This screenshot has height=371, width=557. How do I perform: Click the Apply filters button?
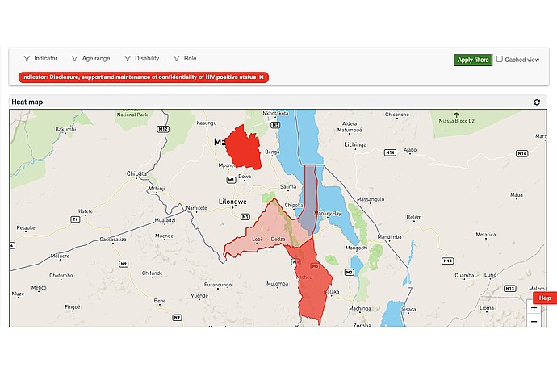(x=473, y=60)
